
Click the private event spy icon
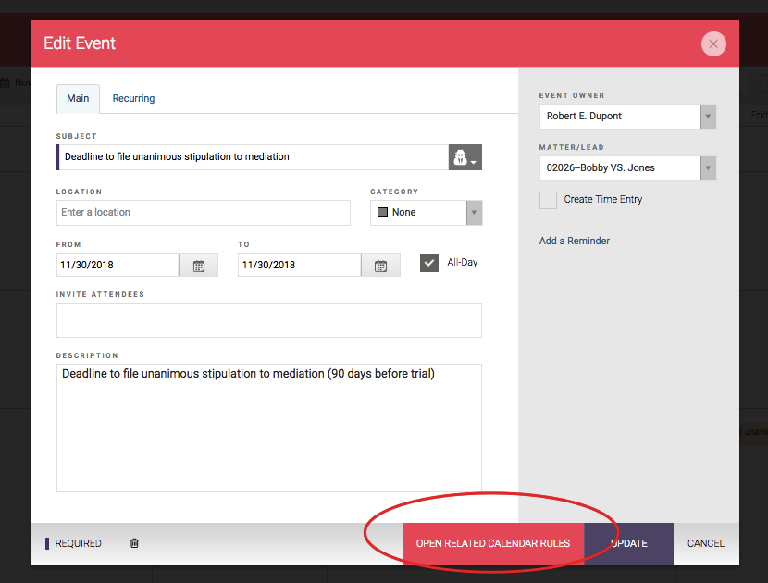(x=465, y=157)
